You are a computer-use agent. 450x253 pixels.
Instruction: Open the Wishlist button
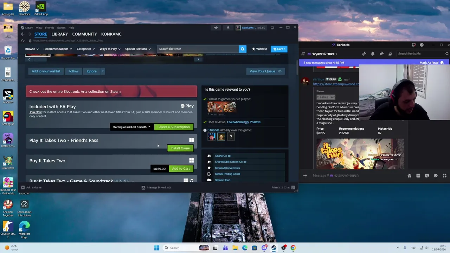tap(259, 49)
